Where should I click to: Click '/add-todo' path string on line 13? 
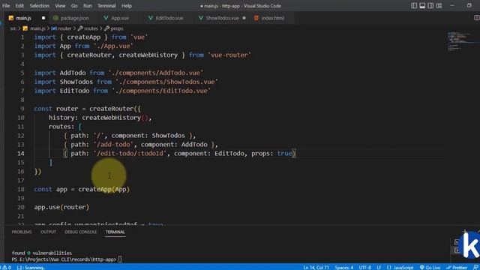pyautogui.click(x=113, y=145)
